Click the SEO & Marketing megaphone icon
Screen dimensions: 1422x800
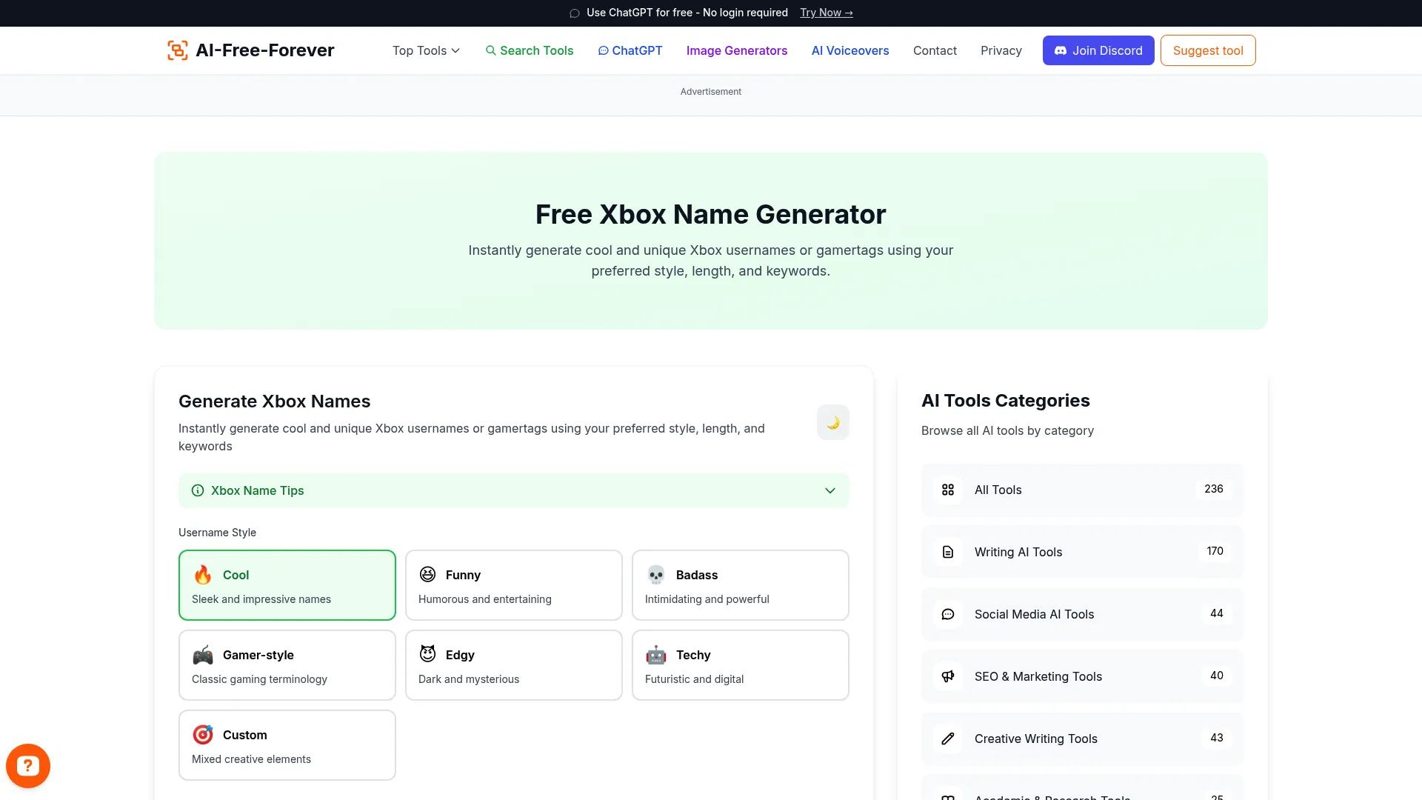948,676
